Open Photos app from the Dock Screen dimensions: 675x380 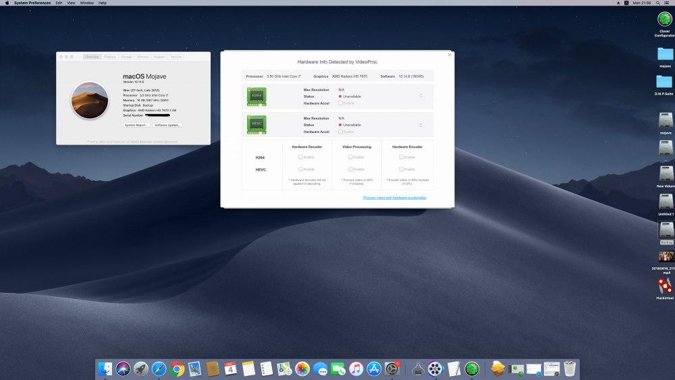(x=302, y=369)
